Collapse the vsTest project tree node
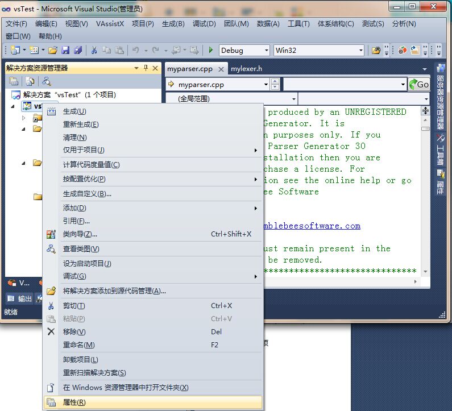This screenshot has height=411, width=452. [13, 106]
